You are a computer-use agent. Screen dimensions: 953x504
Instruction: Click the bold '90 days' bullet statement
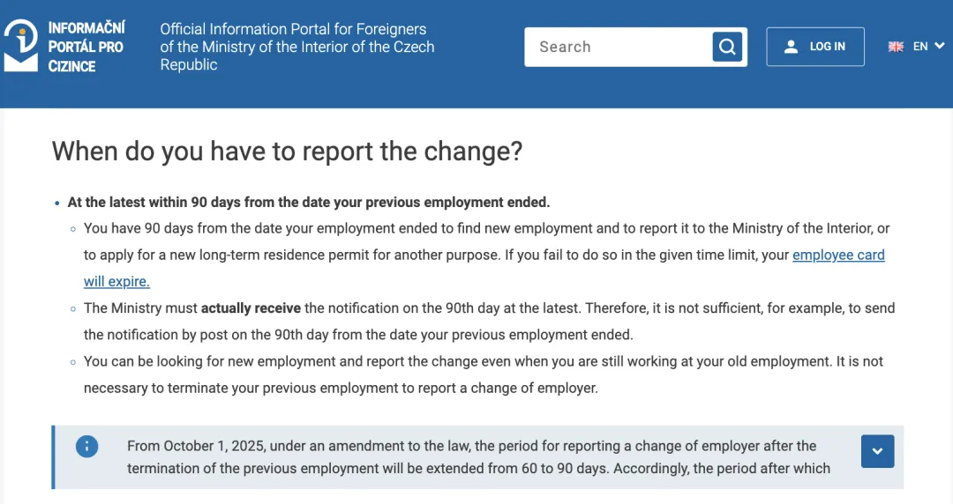pyautogui.click(x=309, y=202)
